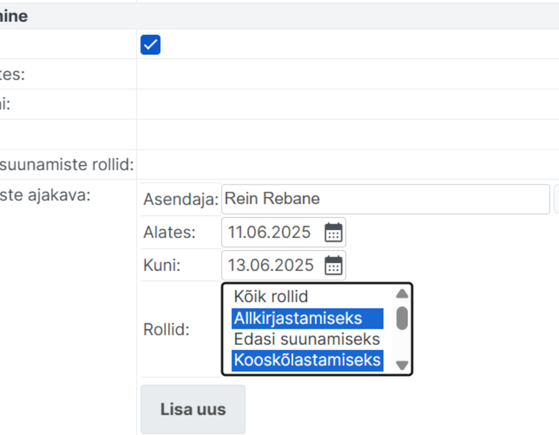The width and height of the screenshot is (559, 435).
Task: Click the 'suunamiste rollid:' label
Action: (x=66, y=165)
